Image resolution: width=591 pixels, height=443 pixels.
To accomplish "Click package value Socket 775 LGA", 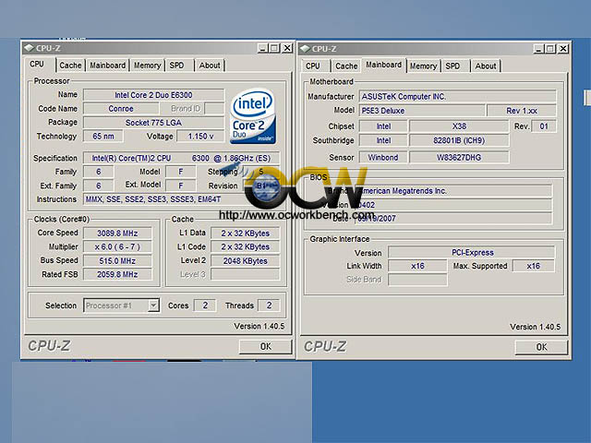I will [154, 123].
